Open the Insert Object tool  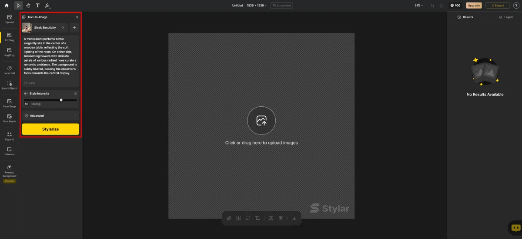click(x=10, y=85)
